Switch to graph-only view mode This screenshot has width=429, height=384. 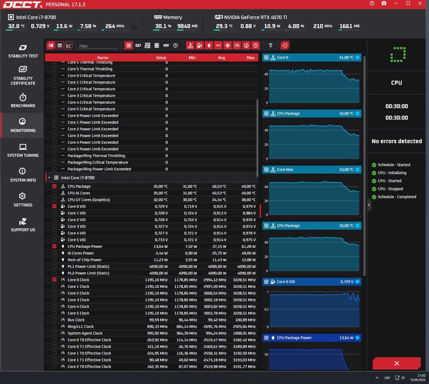coord(68,46)
